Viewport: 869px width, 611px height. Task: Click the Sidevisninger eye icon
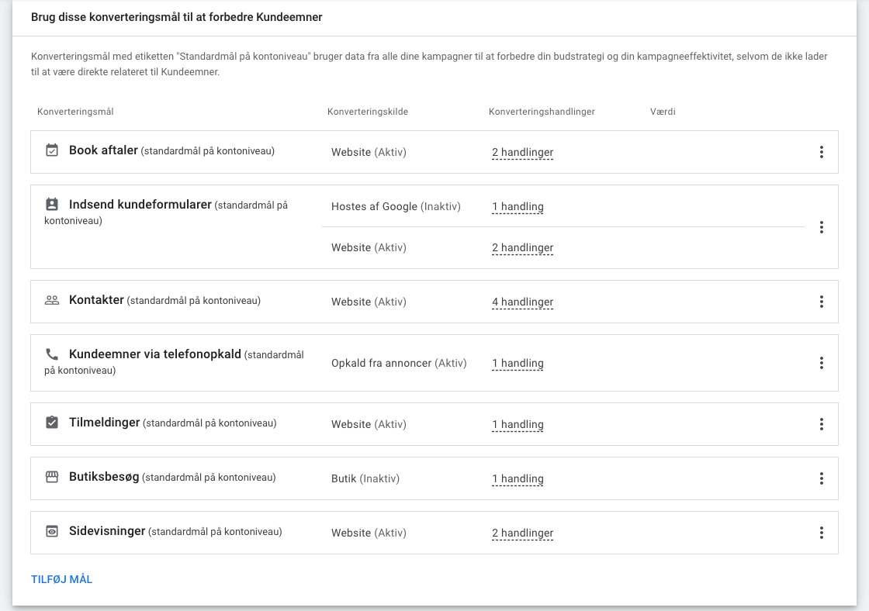point(51,531)
